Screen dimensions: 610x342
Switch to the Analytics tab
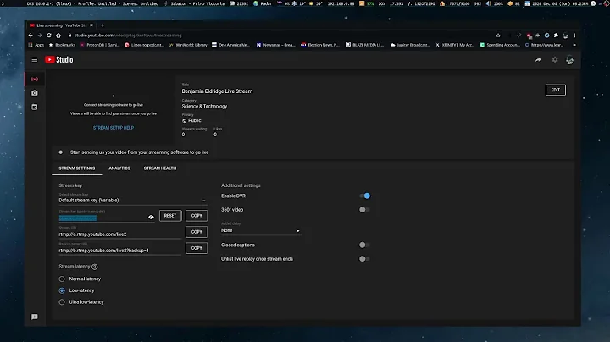pos(119,168)
